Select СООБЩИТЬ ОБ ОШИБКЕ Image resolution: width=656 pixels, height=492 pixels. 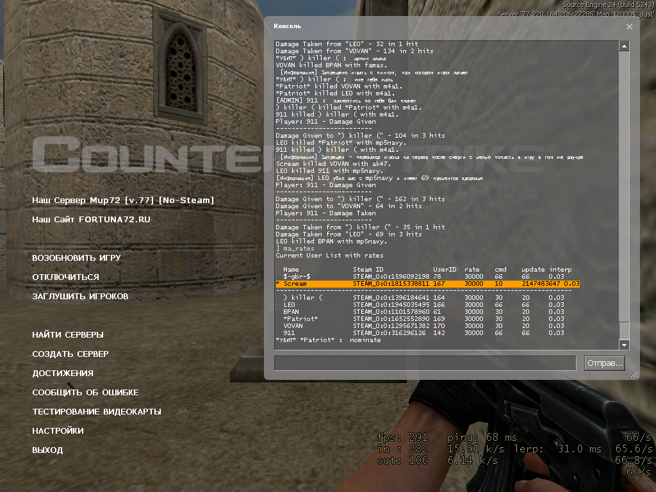click(85, 393)
